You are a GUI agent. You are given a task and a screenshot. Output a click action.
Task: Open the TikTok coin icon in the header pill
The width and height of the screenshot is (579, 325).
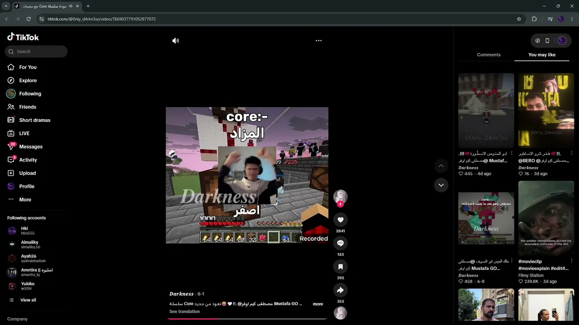click(x=537, y=41)
